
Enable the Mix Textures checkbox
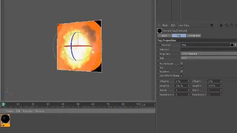click(x=182, y=64)
